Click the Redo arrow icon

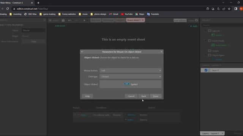coord(76,20)
